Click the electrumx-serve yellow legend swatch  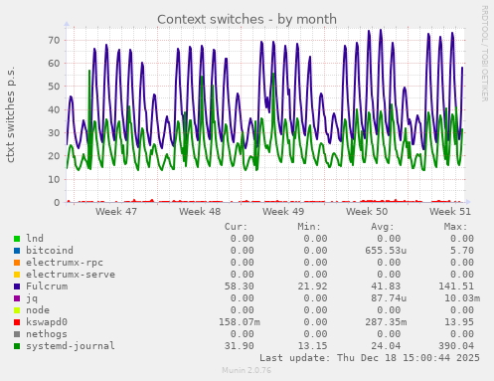(17, 275)
